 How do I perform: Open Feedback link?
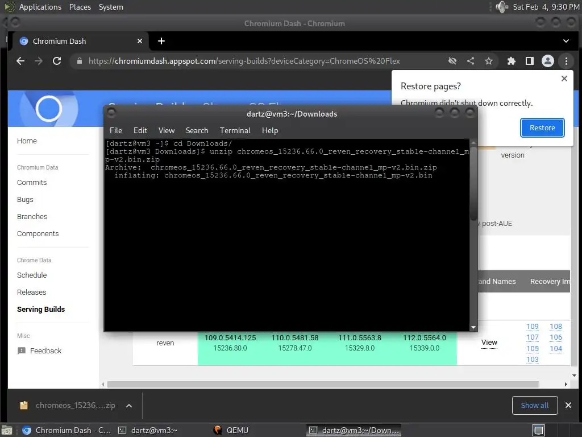(x=45, y=351)
